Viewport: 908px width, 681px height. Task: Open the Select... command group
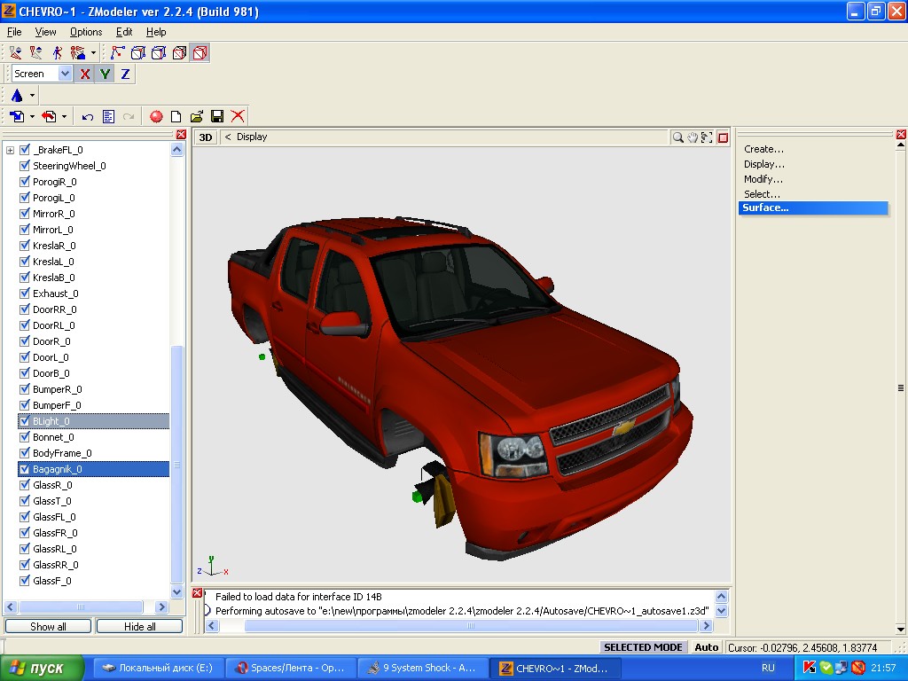pos(762,194)
